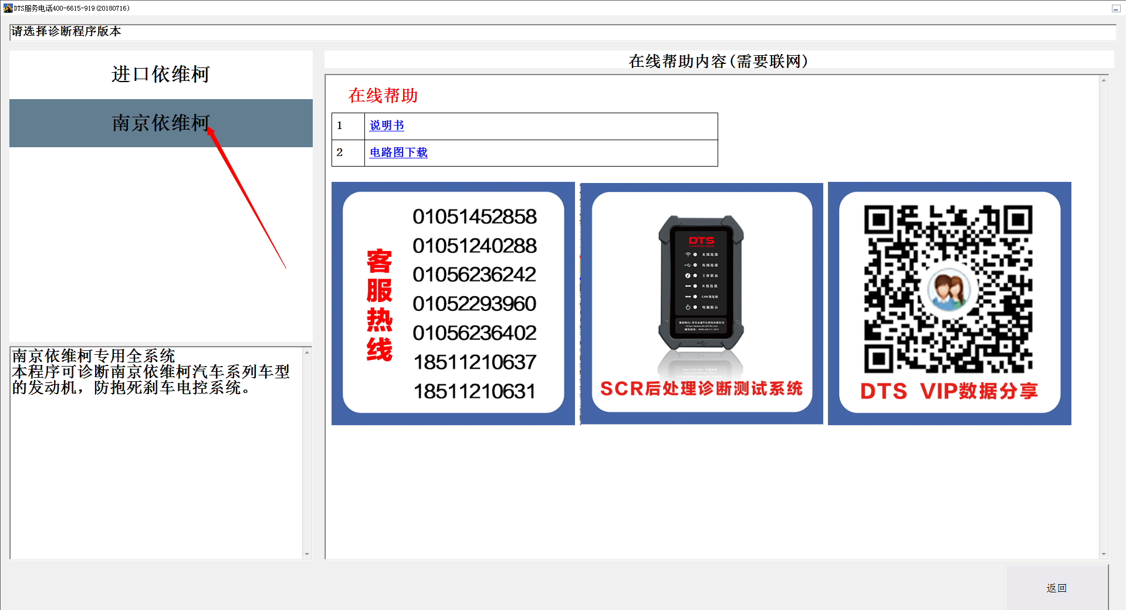This screenshot has height=610, width=1126.
Task: Click the 返回 button
Action: click(1056, 588)
